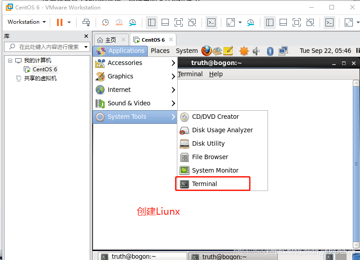This screenshot has width=360, height=260.
Task: Click the terminal scrollbar up arrow
Action: click(356, 83)
